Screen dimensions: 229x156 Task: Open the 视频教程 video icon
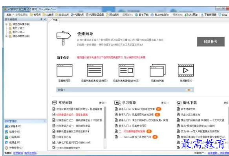coord(186,70)
